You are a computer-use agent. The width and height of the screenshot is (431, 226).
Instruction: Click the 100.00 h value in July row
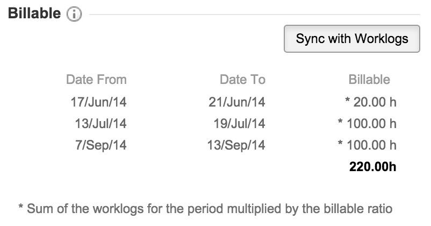367,124
